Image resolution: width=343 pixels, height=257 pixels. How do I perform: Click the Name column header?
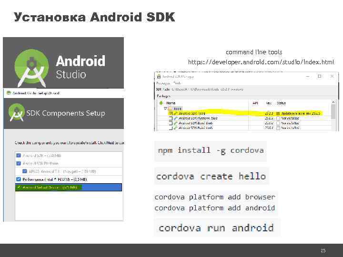[x=171, y=103]
